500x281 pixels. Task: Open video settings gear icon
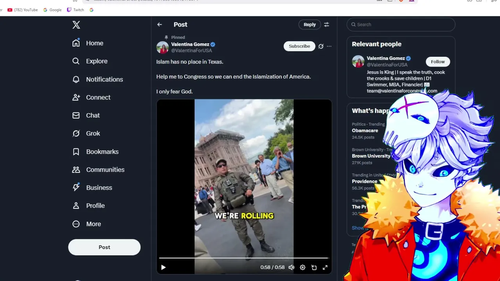302,267
